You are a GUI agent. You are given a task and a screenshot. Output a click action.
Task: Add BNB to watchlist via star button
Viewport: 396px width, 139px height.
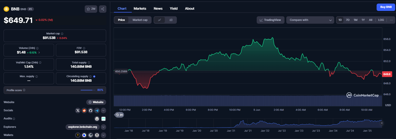91,9
